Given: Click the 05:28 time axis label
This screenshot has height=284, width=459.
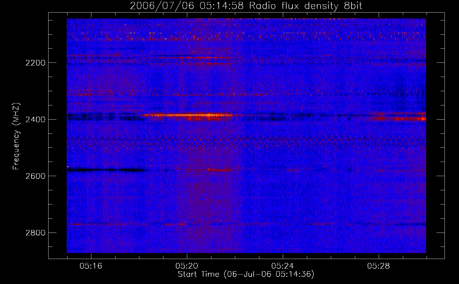Looking at the screenshot, I should 378,266.
